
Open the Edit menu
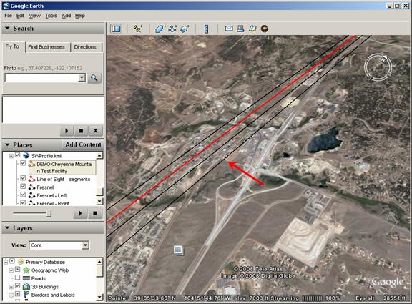pos(20,16)
